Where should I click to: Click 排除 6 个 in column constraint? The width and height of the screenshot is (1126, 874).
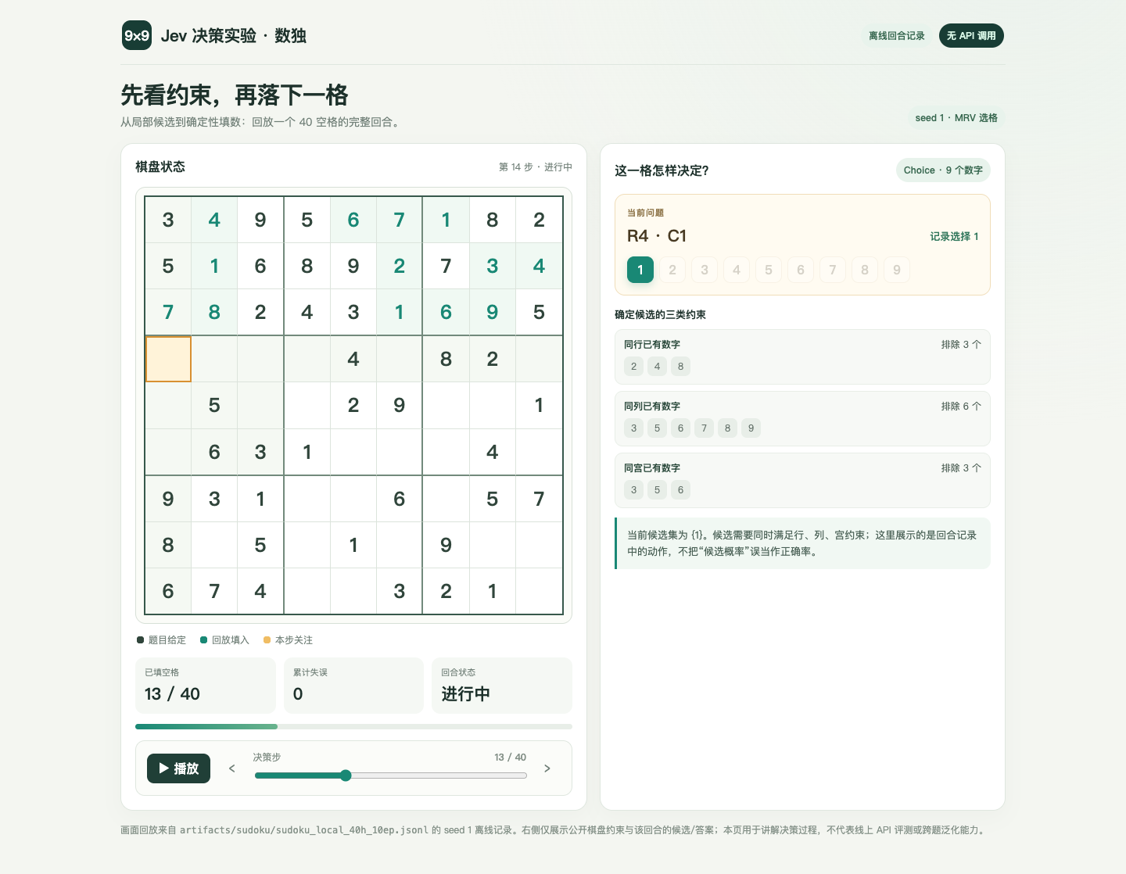pyautogui.click(x=961, y=407)
